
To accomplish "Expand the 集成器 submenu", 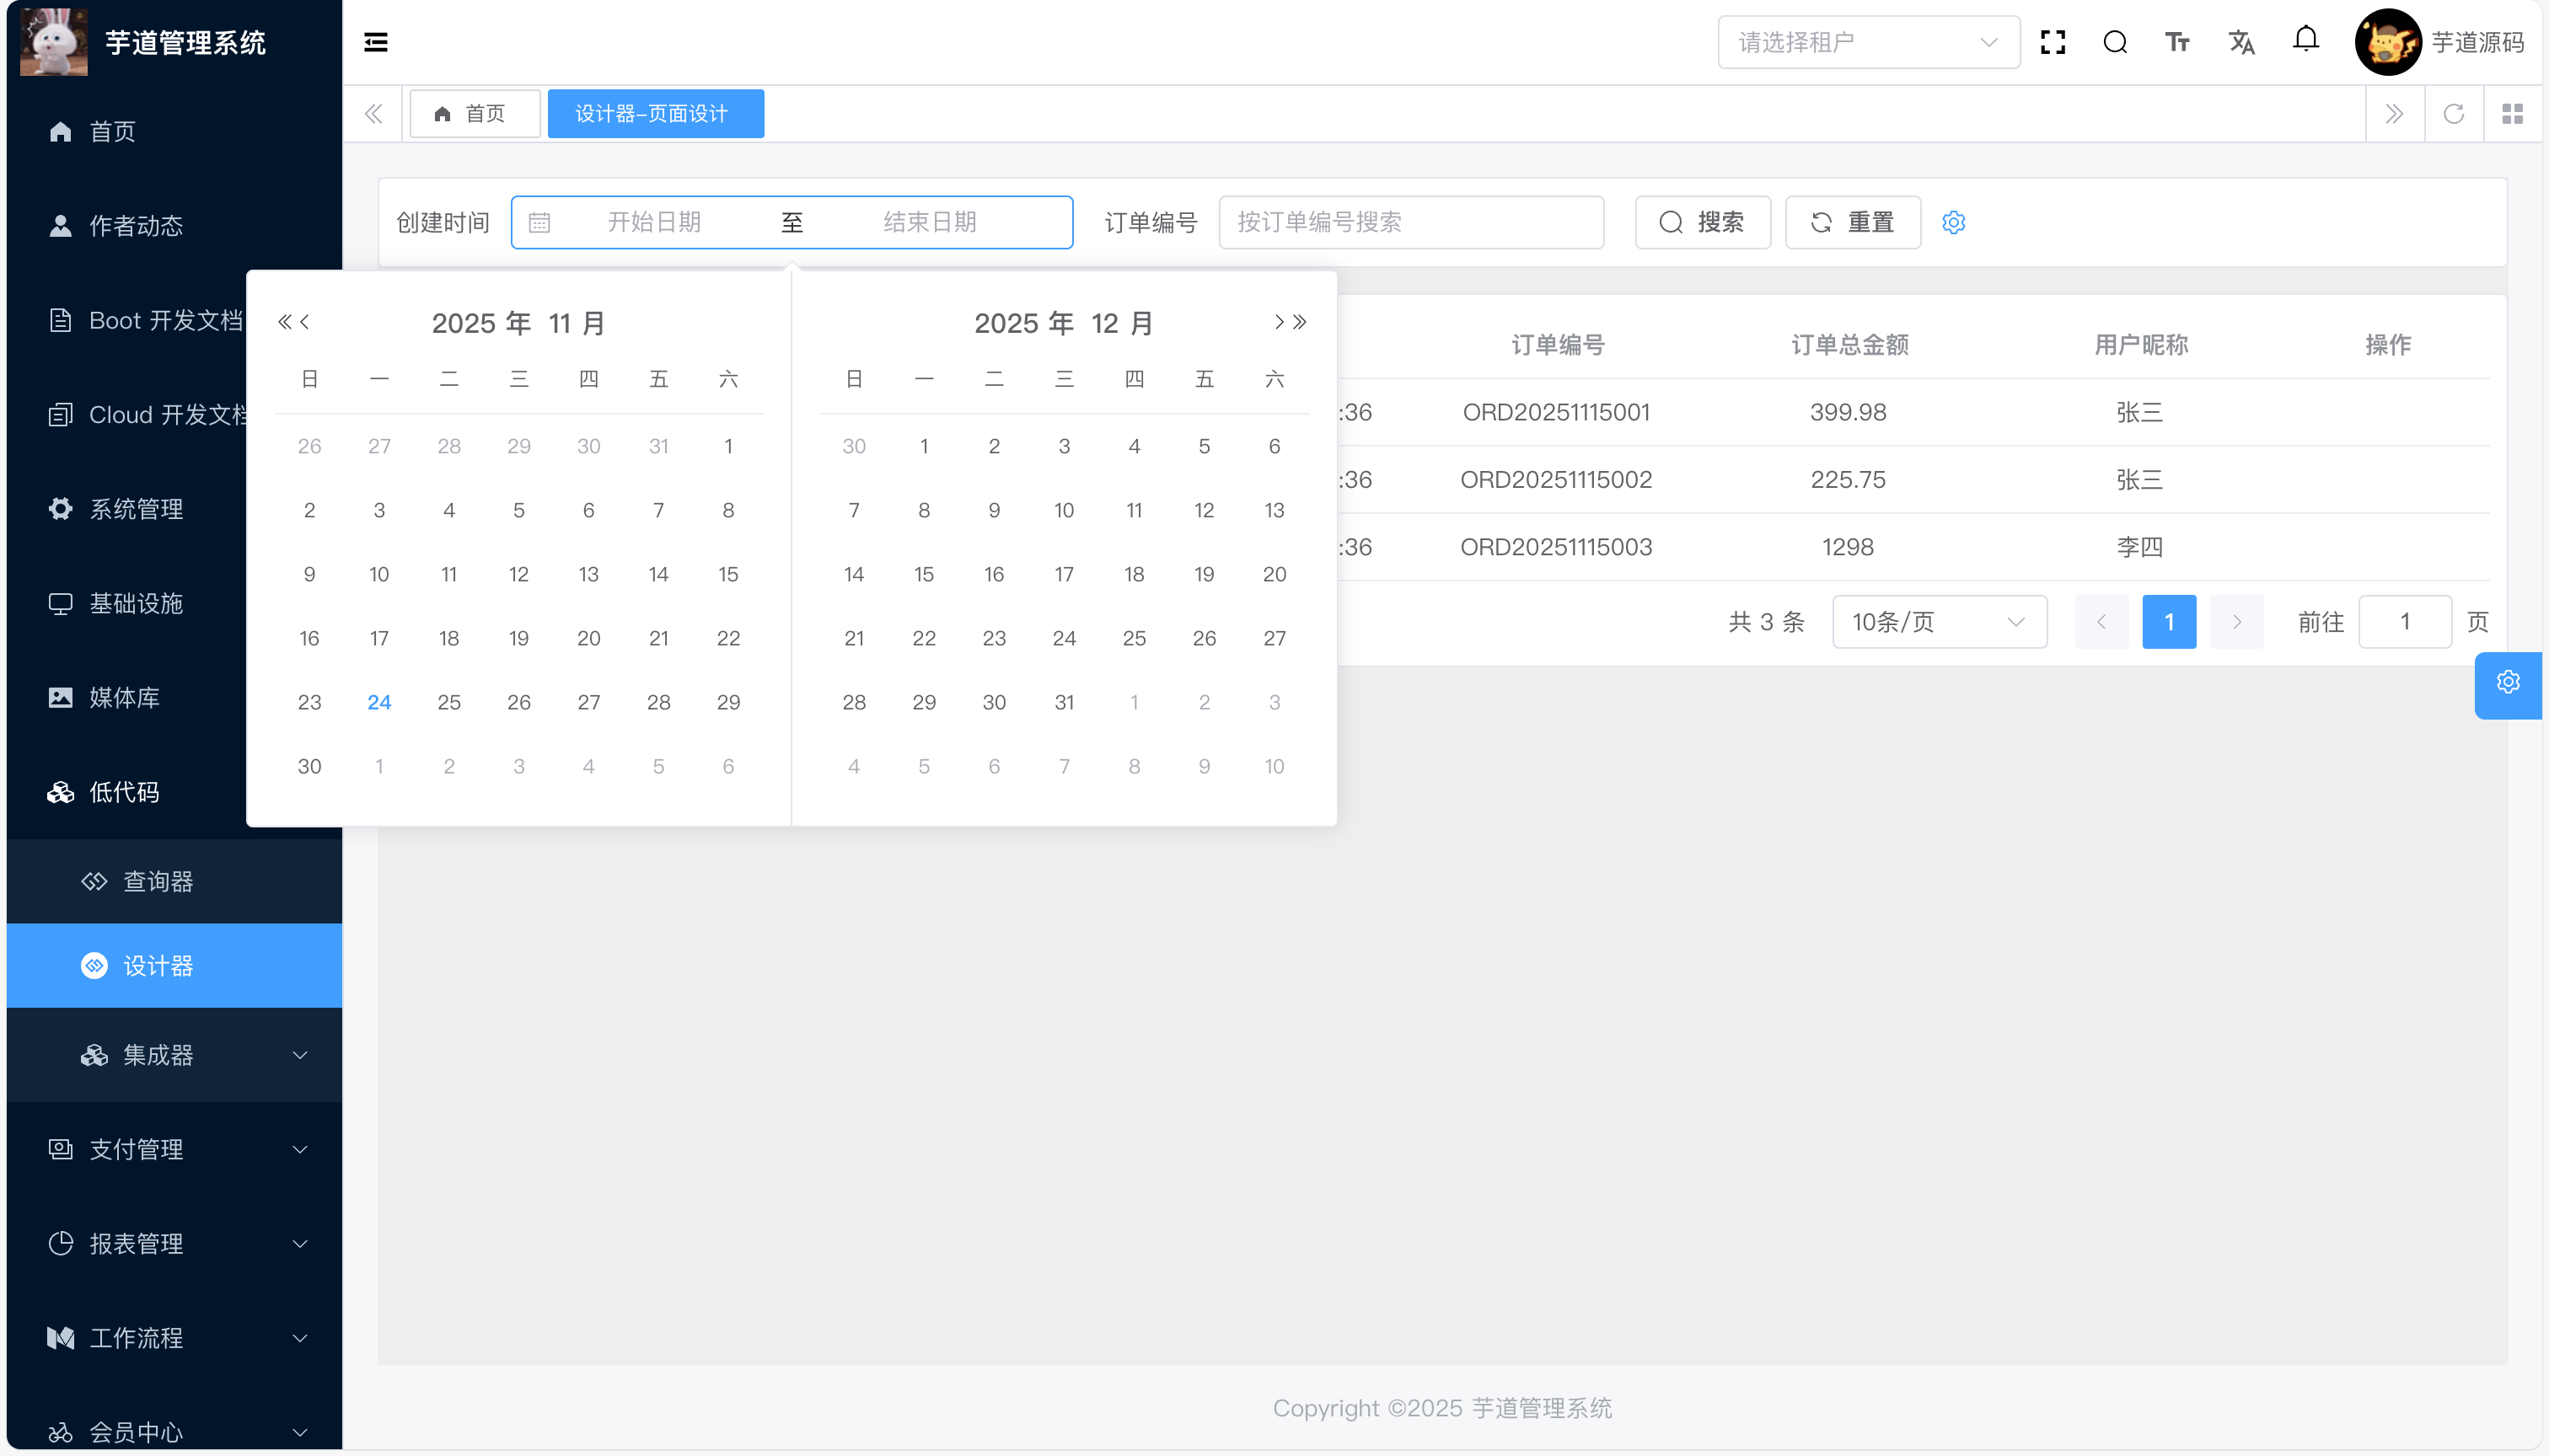I will pos(175,1055).
